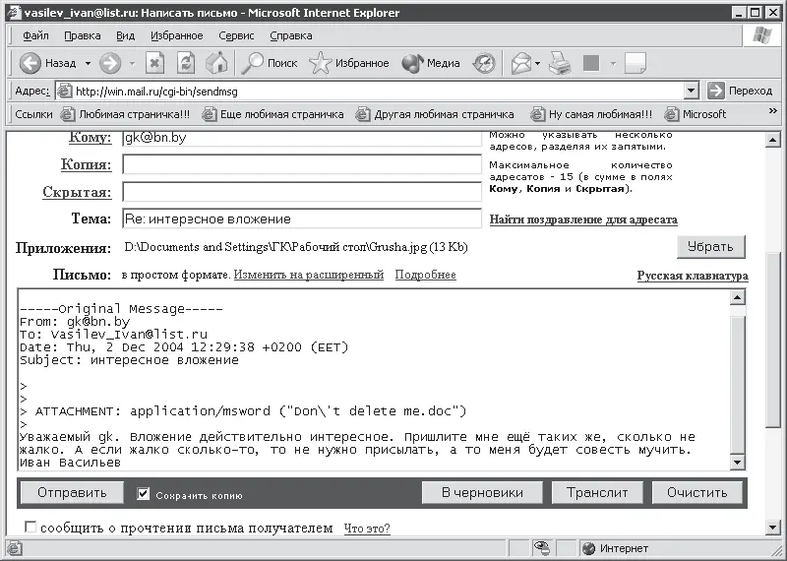The image size is (787, 561).
Task: Open the Правка menu
Action: point(83,35)
